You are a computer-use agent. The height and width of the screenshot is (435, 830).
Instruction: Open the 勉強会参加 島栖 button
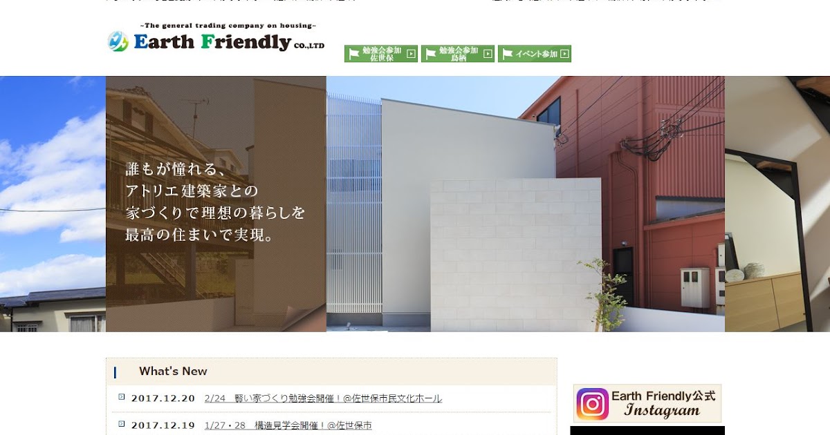point(458,54)
